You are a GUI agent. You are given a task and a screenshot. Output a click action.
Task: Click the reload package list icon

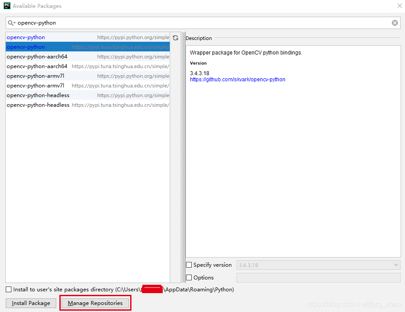(175, 38)
